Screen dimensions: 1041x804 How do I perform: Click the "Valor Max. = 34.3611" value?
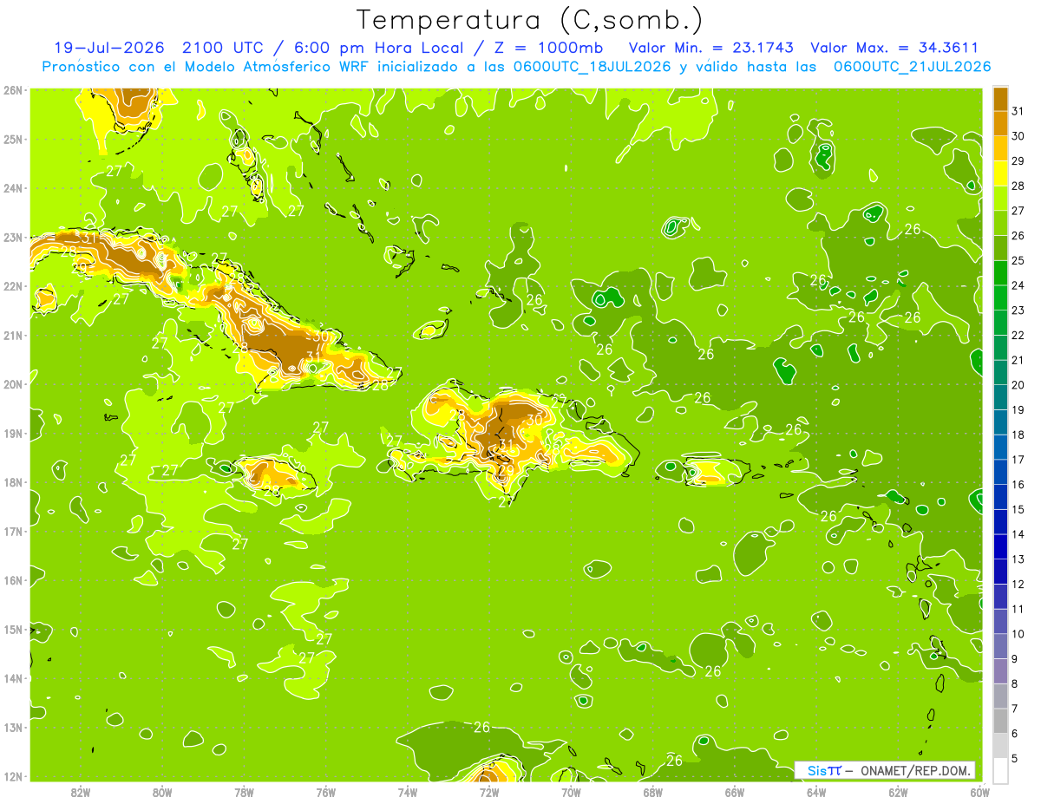[894, 48]
